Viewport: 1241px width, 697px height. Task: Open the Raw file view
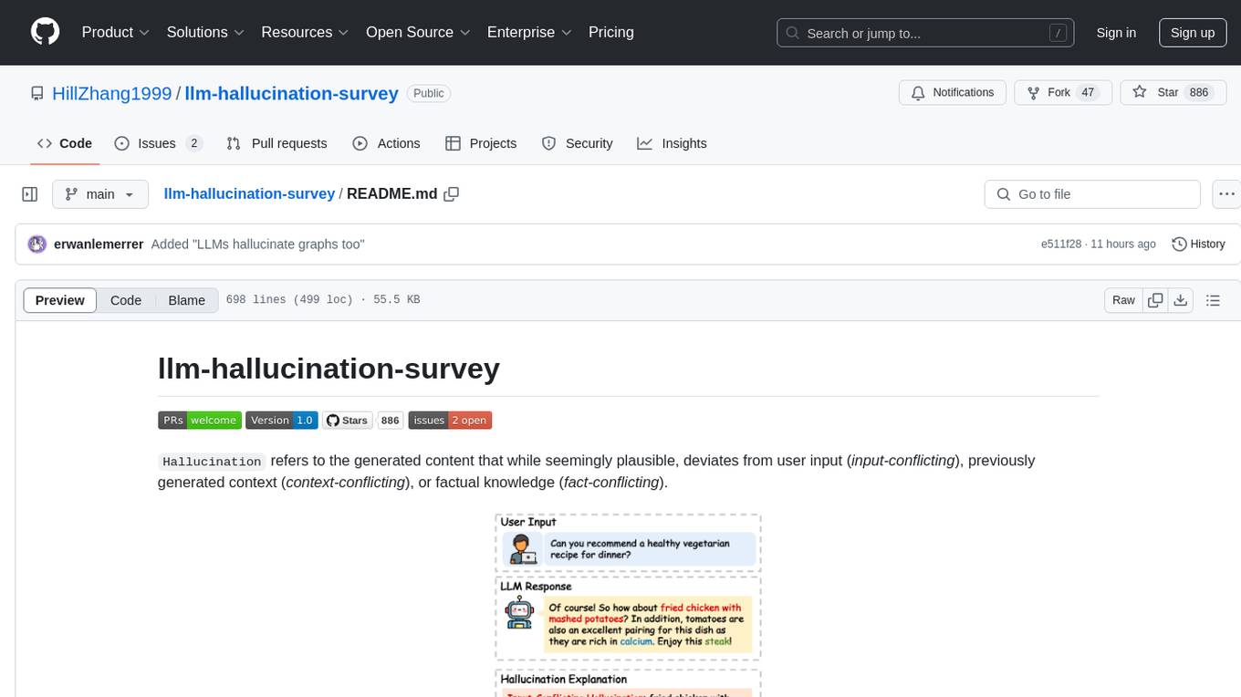coord(1123,300)
